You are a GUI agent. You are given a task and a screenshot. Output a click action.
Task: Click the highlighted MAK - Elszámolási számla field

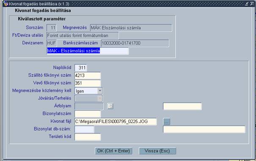click(88, 51)
